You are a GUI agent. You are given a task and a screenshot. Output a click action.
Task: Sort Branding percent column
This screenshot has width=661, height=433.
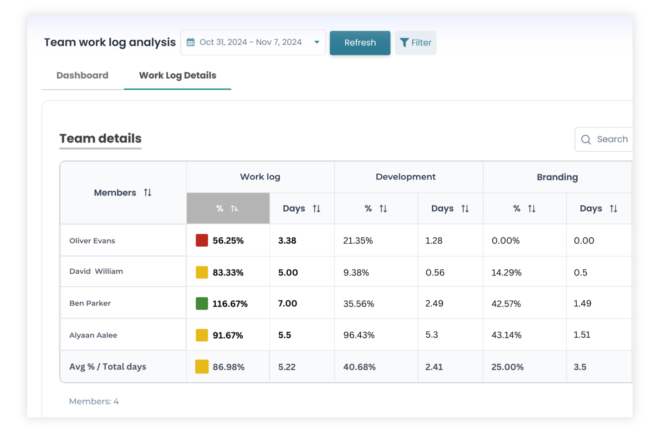531,209
